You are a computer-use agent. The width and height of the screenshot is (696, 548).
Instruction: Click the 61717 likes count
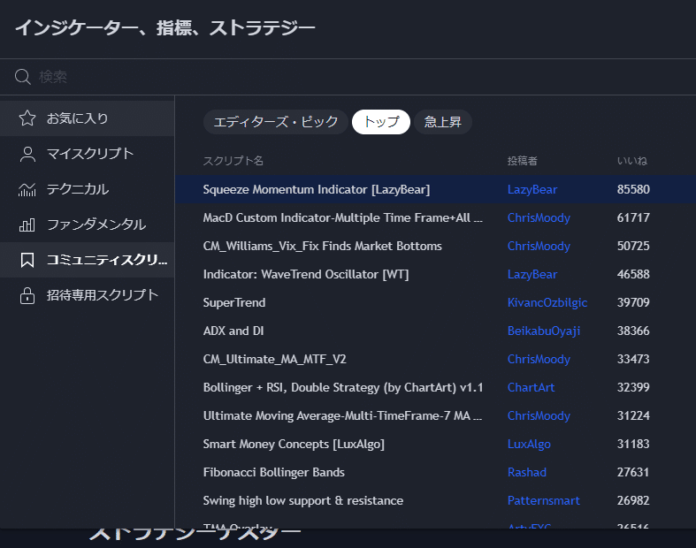tap(633, 217)
